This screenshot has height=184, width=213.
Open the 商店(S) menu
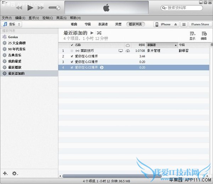pyautogui.click(x=61, y=18)
